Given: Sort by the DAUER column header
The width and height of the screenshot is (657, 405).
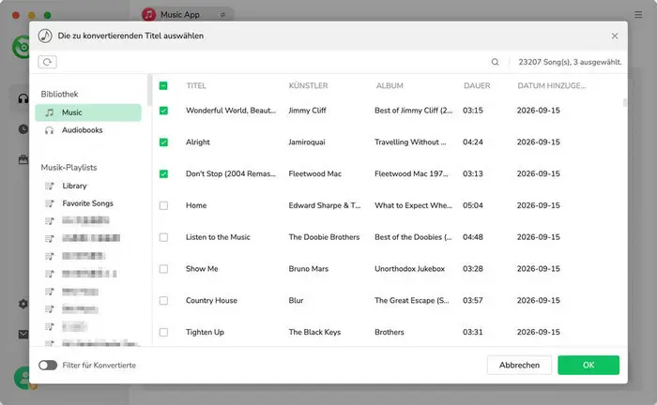Looking at the screenshot, I should (477, 85).
